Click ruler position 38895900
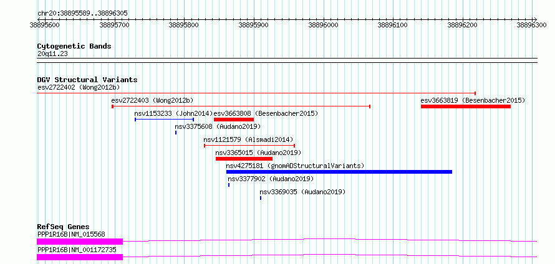 254,25
